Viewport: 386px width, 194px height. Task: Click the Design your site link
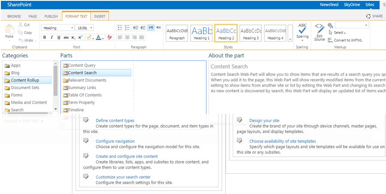coord(264,121)
